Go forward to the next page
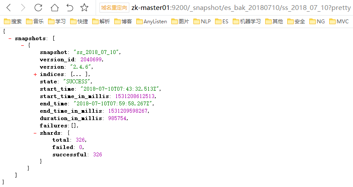 pos(23,8)
